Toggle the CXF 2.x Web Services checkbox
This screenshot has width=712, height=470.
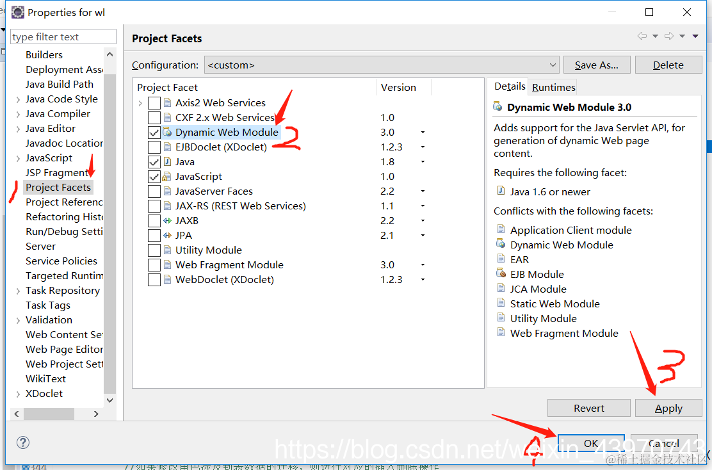pyautogui.click(x=154, y=118)
